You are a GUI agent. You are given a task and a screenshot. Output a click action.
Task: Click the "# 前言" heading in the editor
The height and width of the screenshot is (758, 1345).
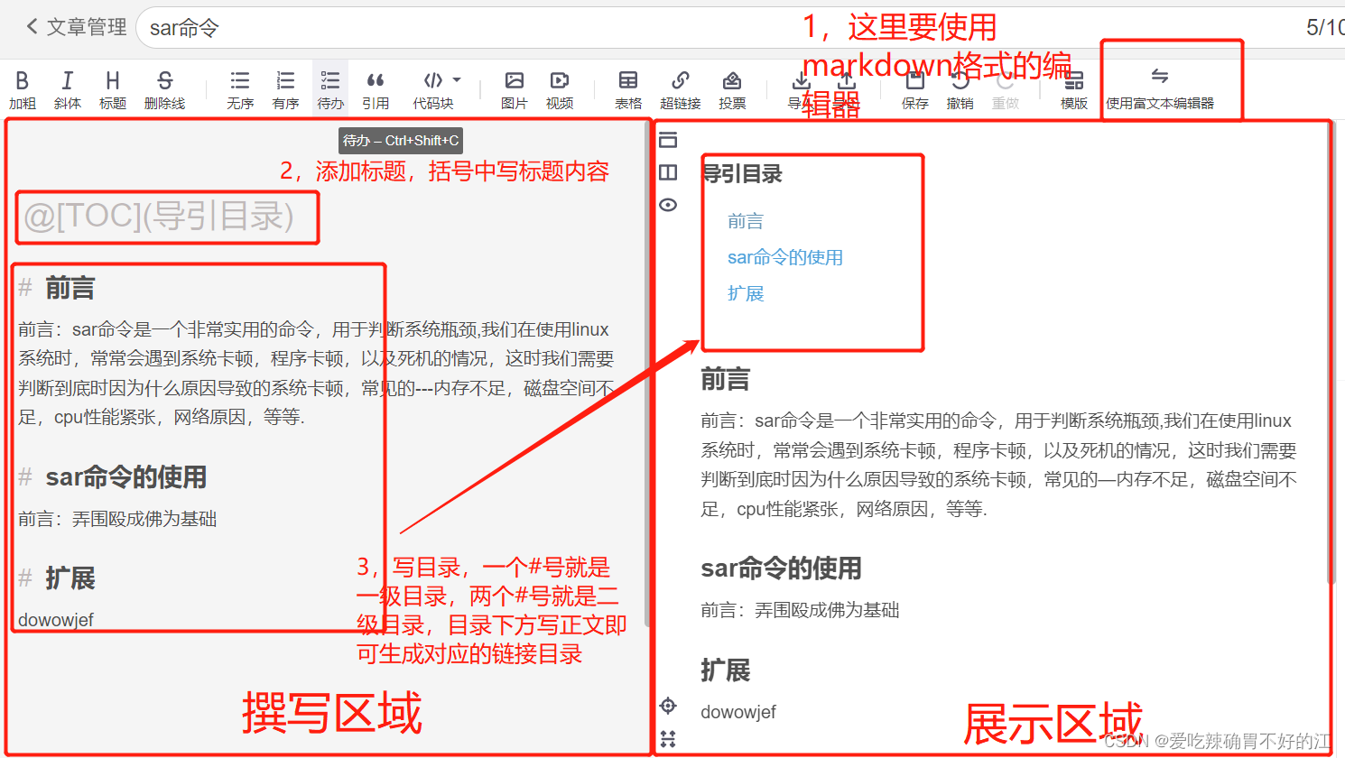point(57,289)
